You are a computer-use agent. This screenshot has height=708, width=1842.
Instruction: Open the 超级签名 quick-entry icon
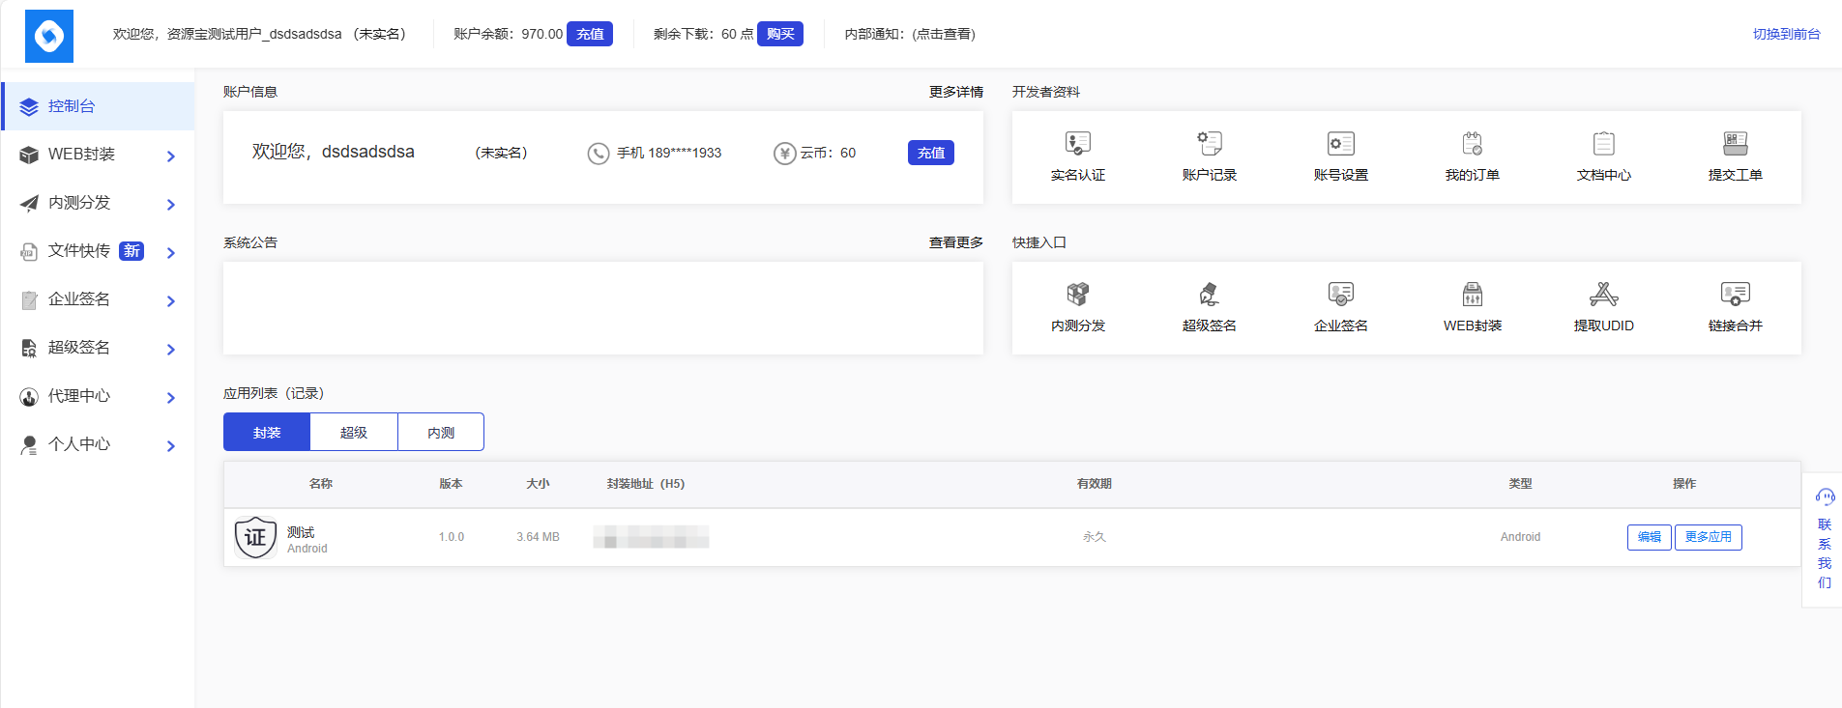(1210, 294)
